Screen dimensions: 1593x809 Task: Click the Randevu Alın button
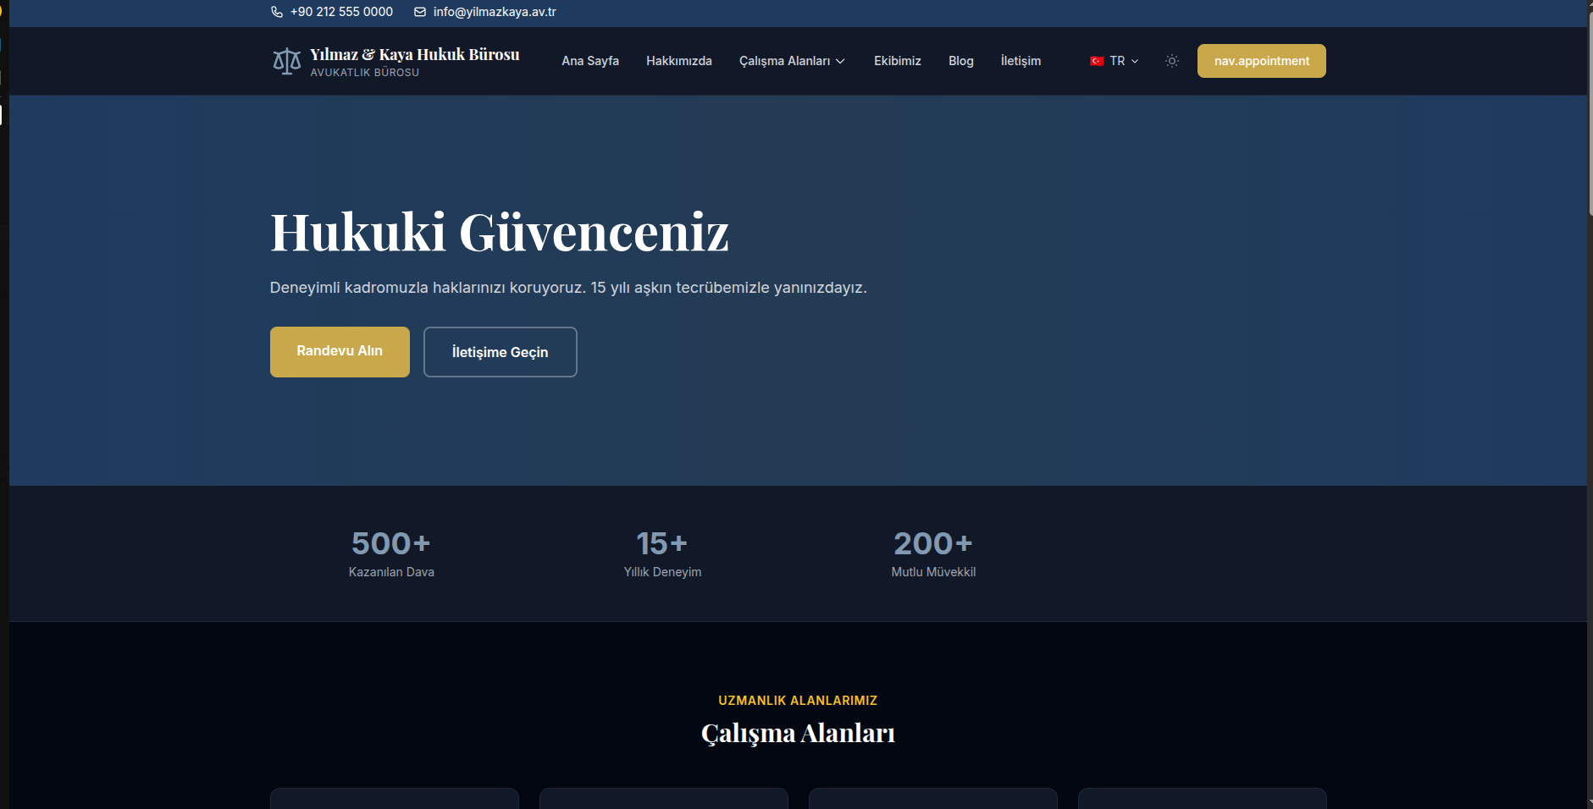(340, 351)
